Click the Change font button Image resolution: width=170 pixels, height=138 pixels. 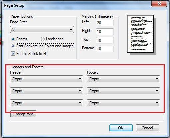[23, 114]
